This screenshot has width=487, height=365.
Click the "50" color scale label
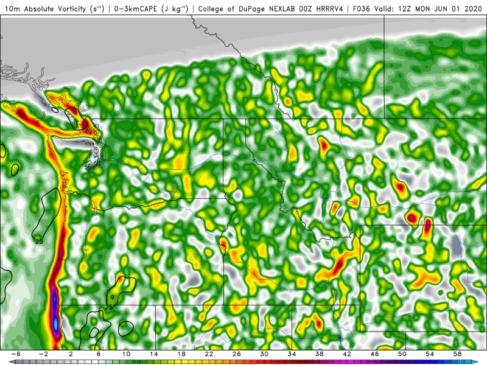pos(402,354)
